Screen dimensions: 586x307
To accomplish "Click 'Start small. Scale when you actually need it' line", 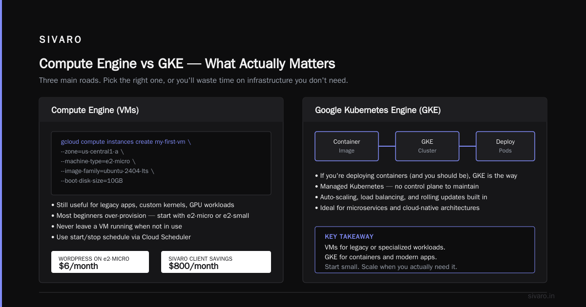I will [x=391, y=267].
